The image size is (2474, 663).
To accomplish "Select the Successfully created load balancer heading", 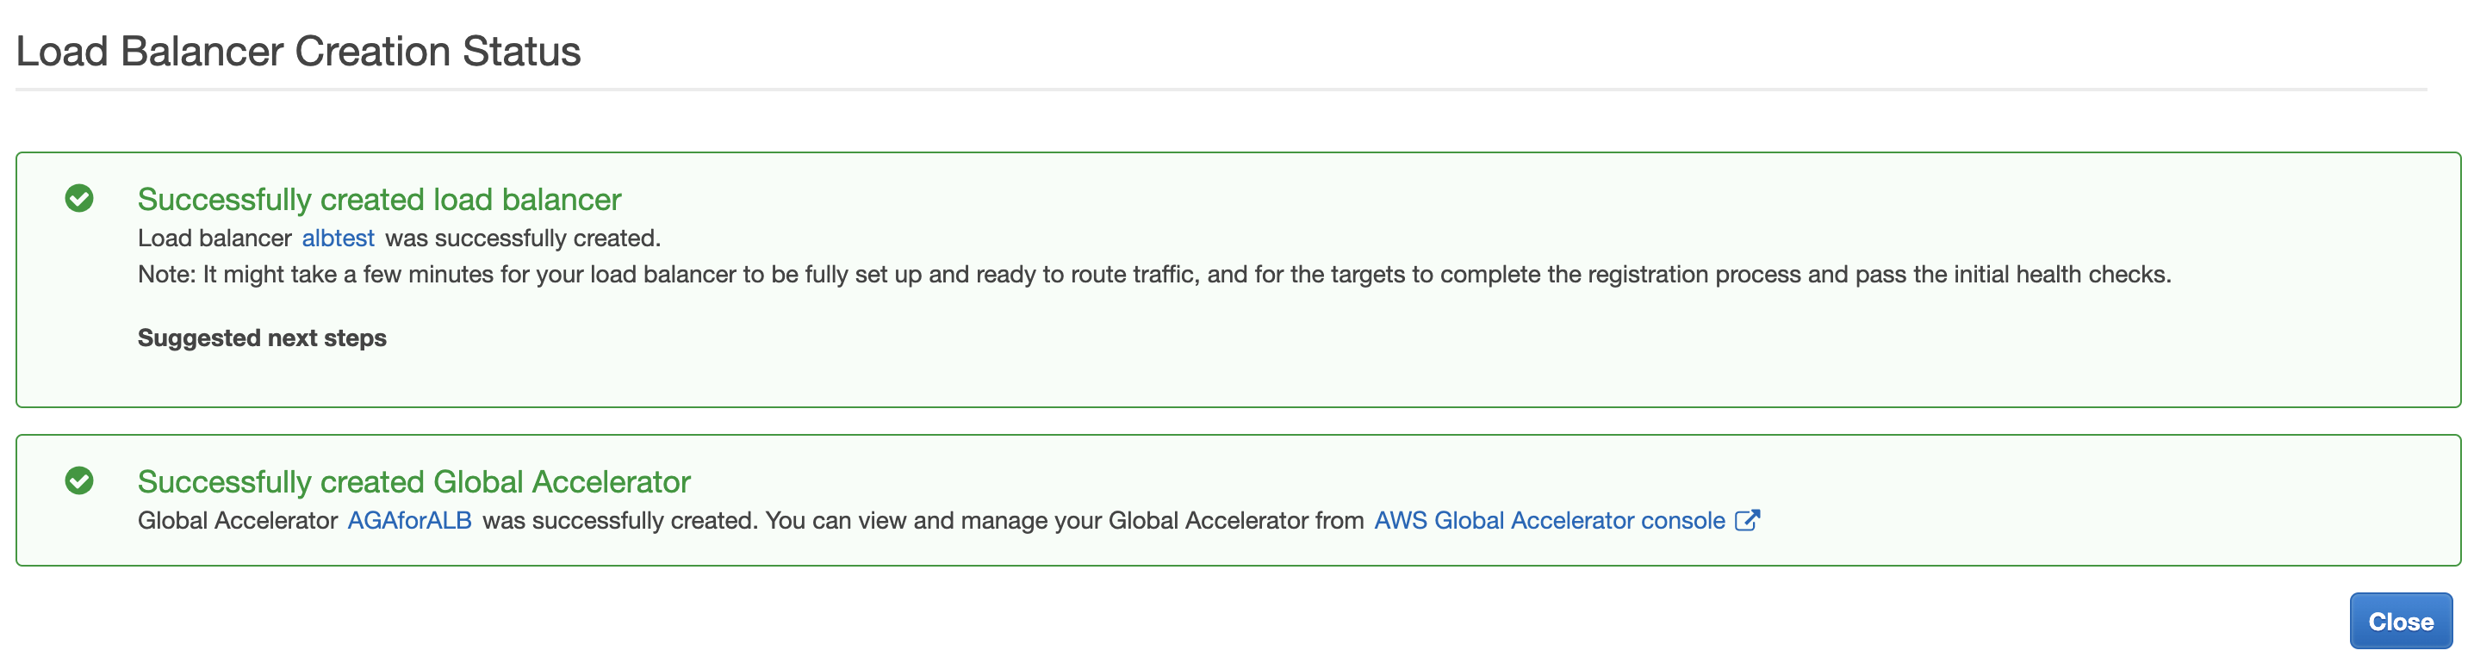I will [x=379, y=200].
